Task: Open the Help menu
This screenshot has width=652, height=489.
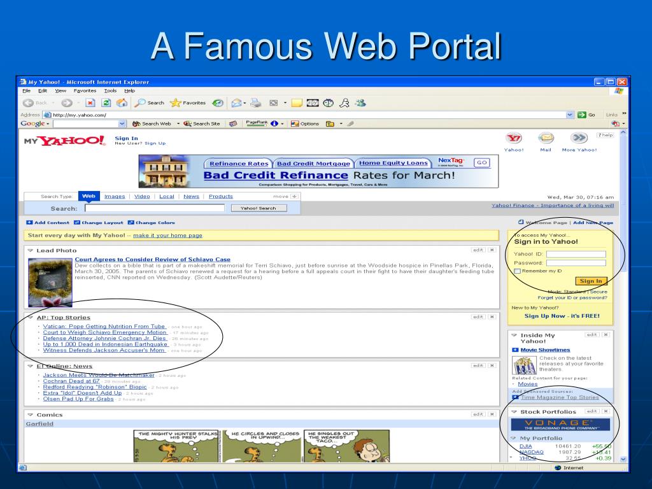Action: 130,90
